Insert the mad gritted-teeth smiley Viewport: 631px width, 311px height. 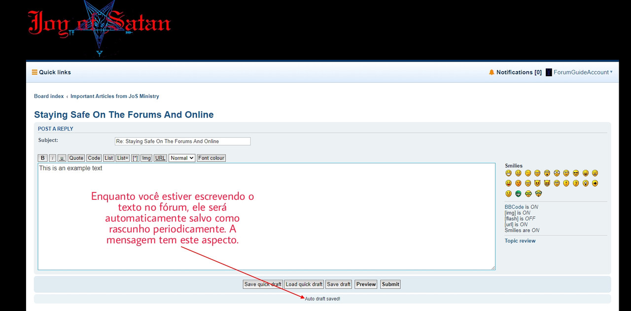pyautogui.click(x=595, y=173)
